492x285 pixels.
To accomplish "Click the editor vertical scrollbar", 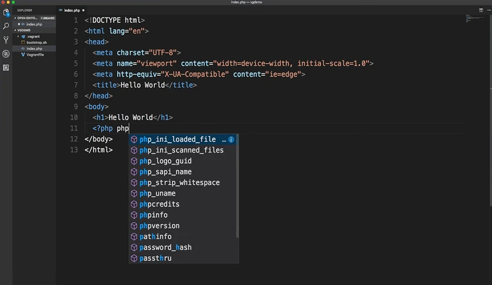I will [x=490, y=110].
